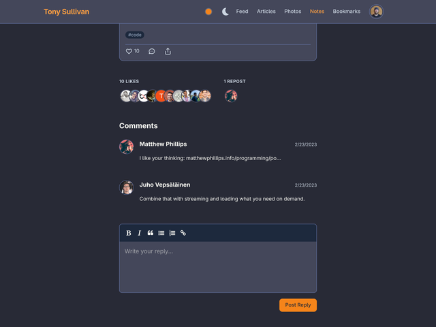Screen dimensions: 436x327
Task: Insert a link in the reply editor
Action: tap(183, 233)
